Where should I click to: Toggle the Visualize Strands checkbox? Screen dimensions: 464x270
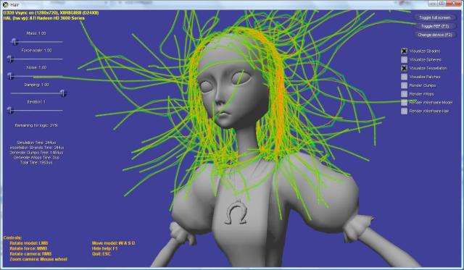405,51
